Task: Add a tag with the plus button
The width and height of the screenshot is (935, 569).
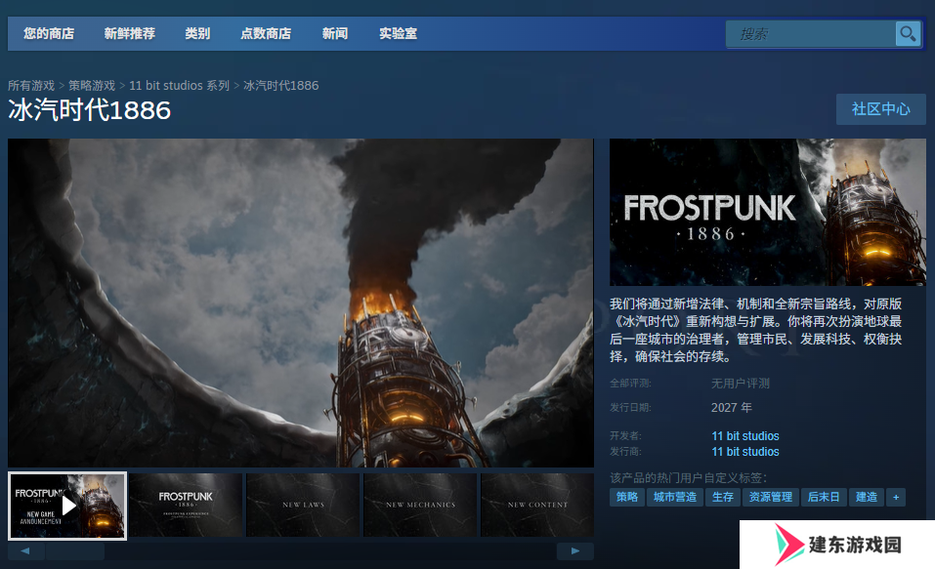Action: (896, 497)
